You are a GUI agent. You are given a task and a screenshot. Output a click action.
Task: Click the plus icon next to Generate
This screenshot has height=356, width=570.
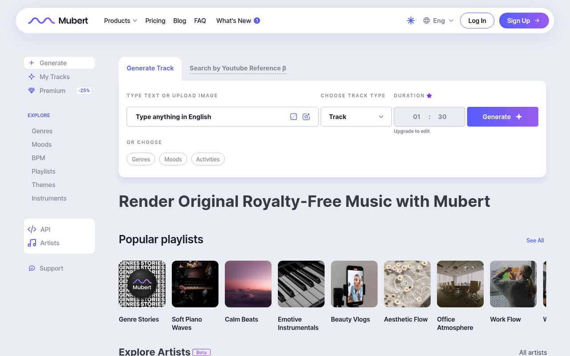point(32,63)
